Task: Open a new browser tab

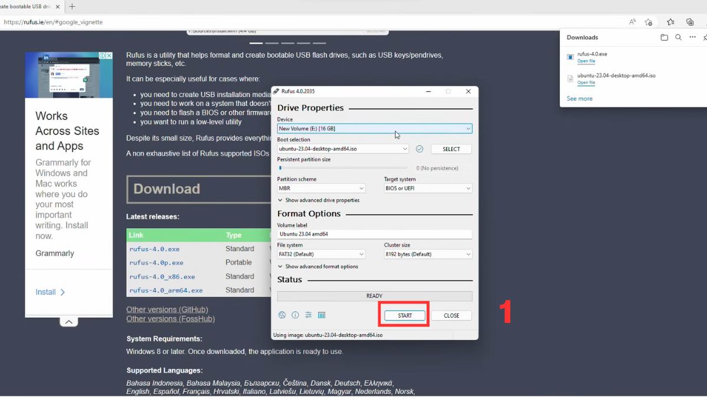Action: click(x=72, y=6)
